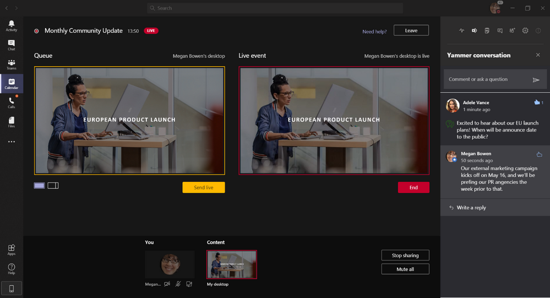Image resolution: width=550 pixels, height=298 pixels.
Task: Click the share screen icon under You
Action: [189, 284]
